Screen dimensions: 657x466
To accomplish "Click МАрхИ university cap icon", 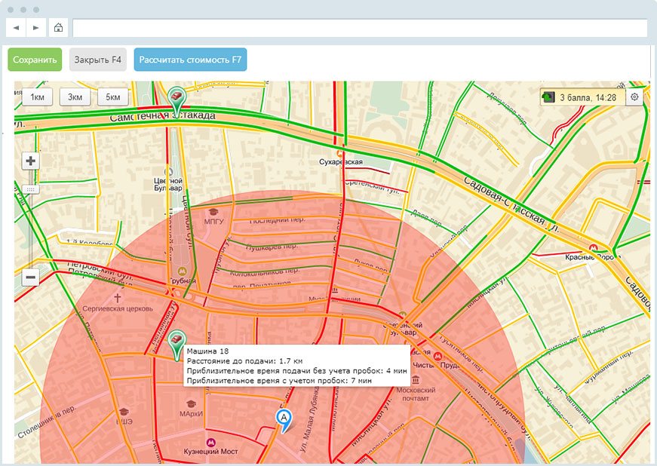I will click(x=191, y=404).
